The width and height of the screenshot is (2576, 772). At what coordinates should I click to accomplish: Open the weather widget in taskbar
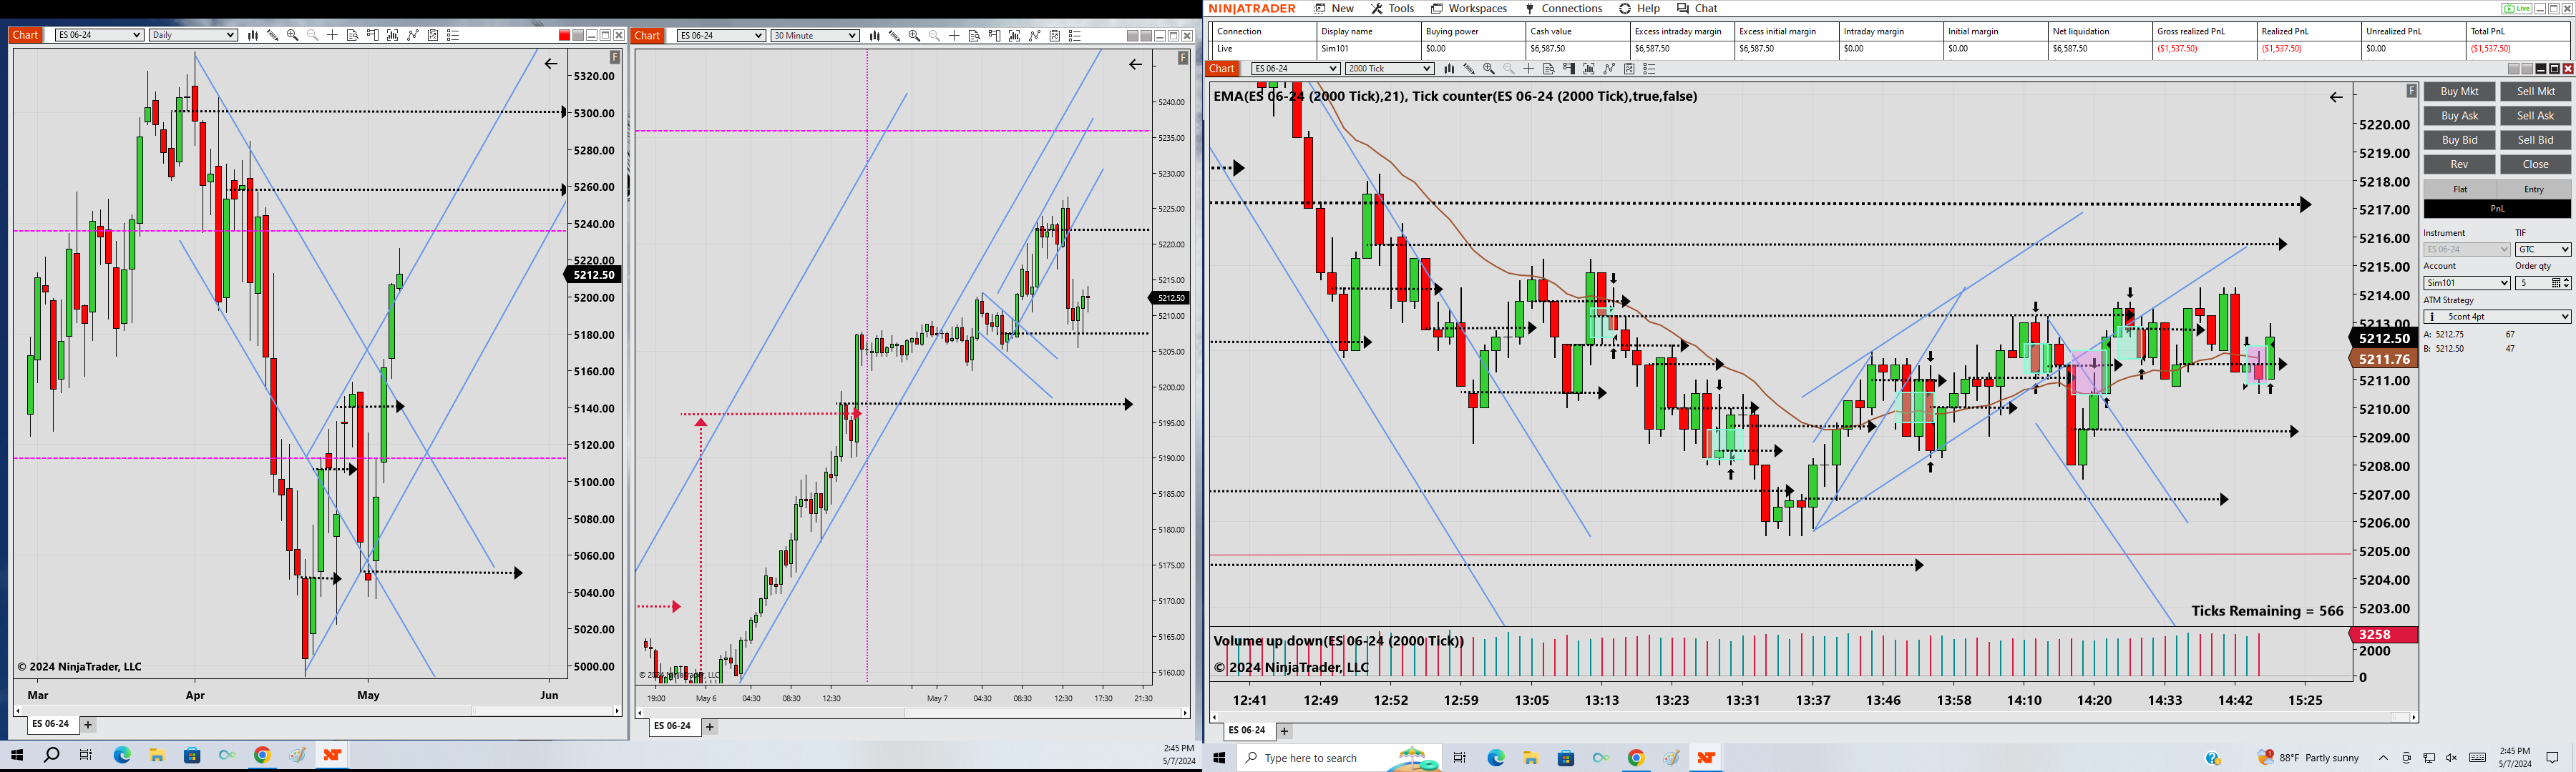[x=2309, y=758]
